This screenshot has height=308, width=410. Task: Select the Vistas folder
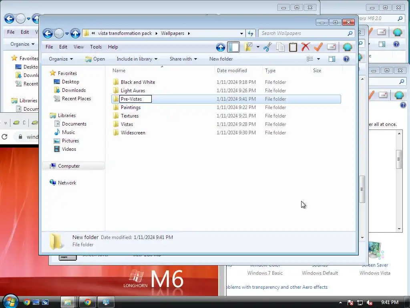[x=127, y=124]
